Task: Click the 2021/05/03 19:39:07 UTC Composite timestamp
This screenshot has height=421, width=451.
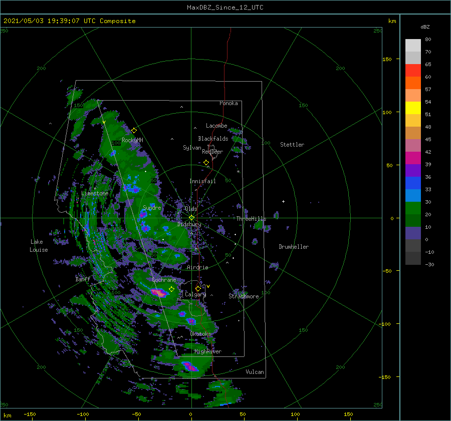Action: pos(69,21)
